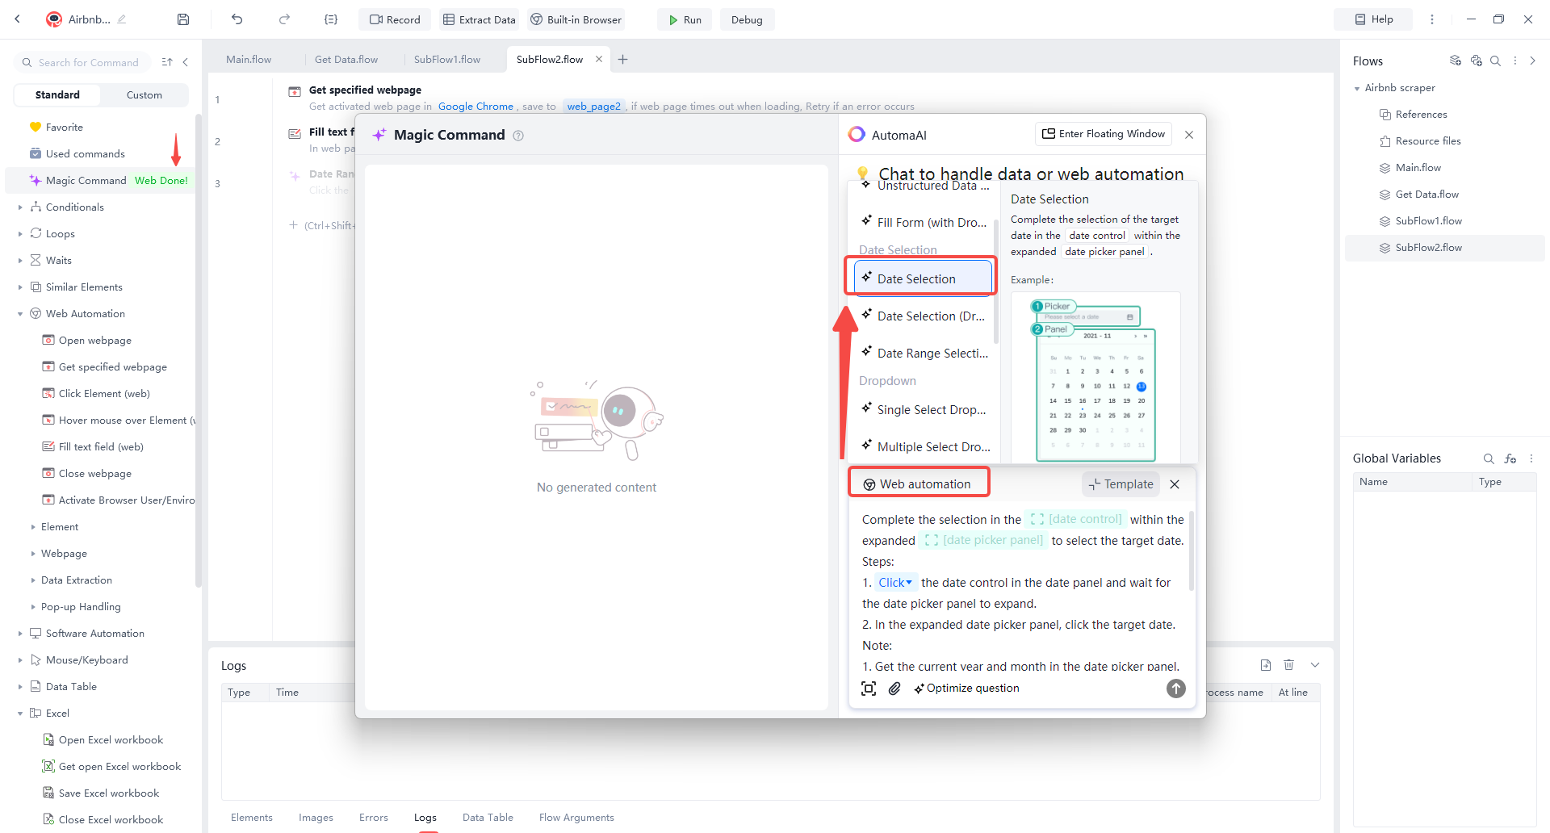1550x833 pixels.
Task: Open the Data Table tab
Action: click(x=488, y=817)
